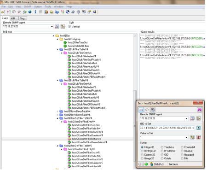Click the red and green status lights icon

point(62,12)
